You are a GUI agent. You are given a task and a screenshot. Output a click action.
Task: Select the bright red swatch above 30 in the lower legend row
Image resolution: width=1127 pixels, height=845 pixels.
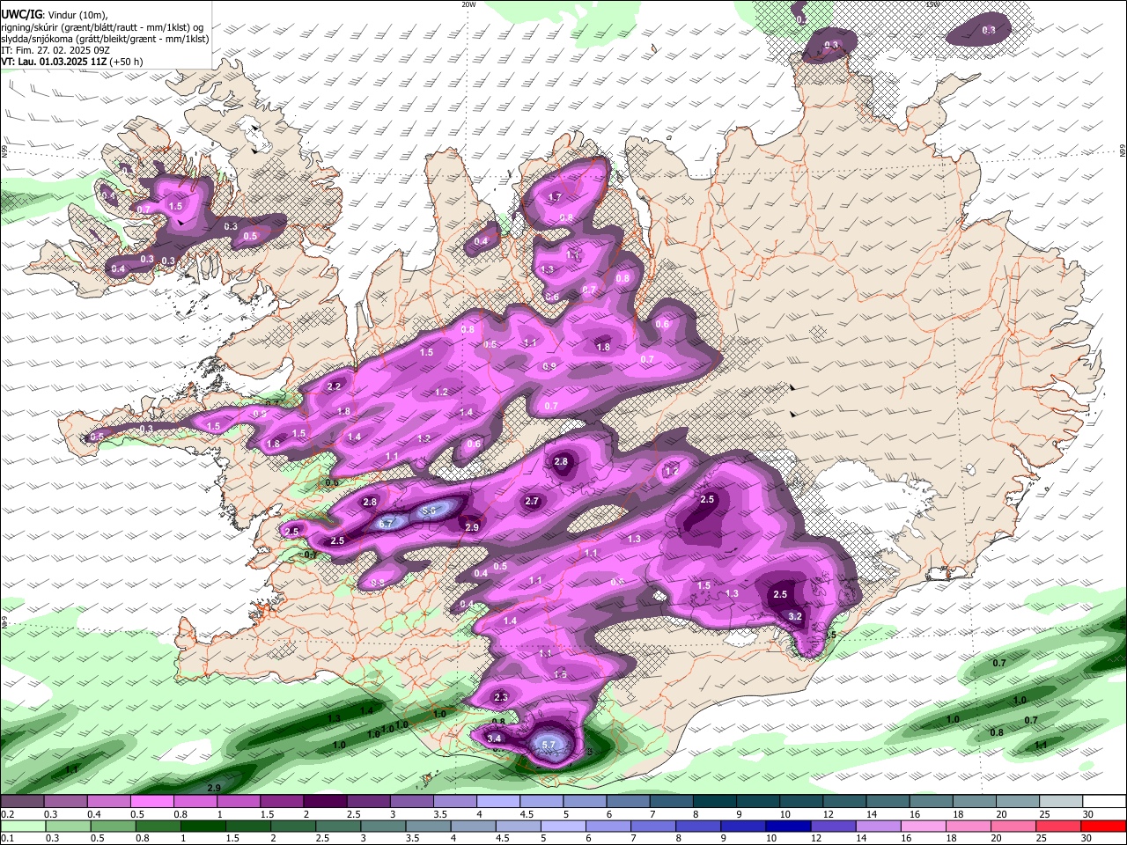click(1103, 827)
